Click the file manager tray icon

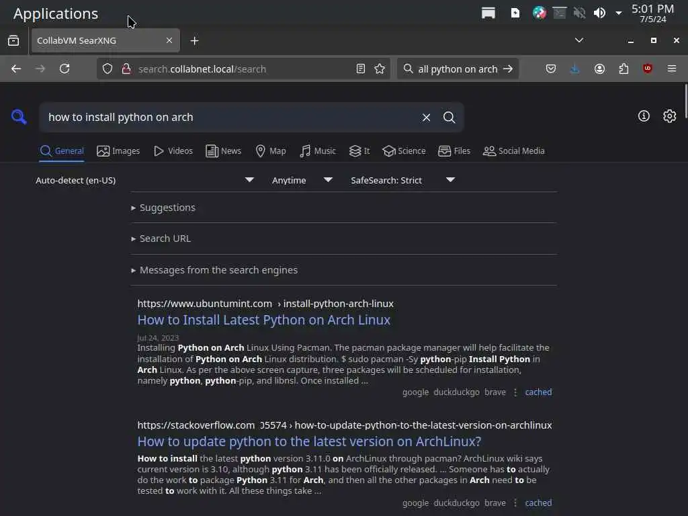488,13
